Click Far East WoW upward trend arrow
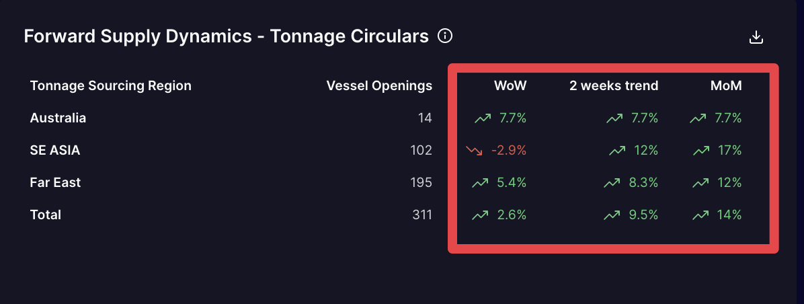This screenshot has width=804, height=304. [480, 183]
